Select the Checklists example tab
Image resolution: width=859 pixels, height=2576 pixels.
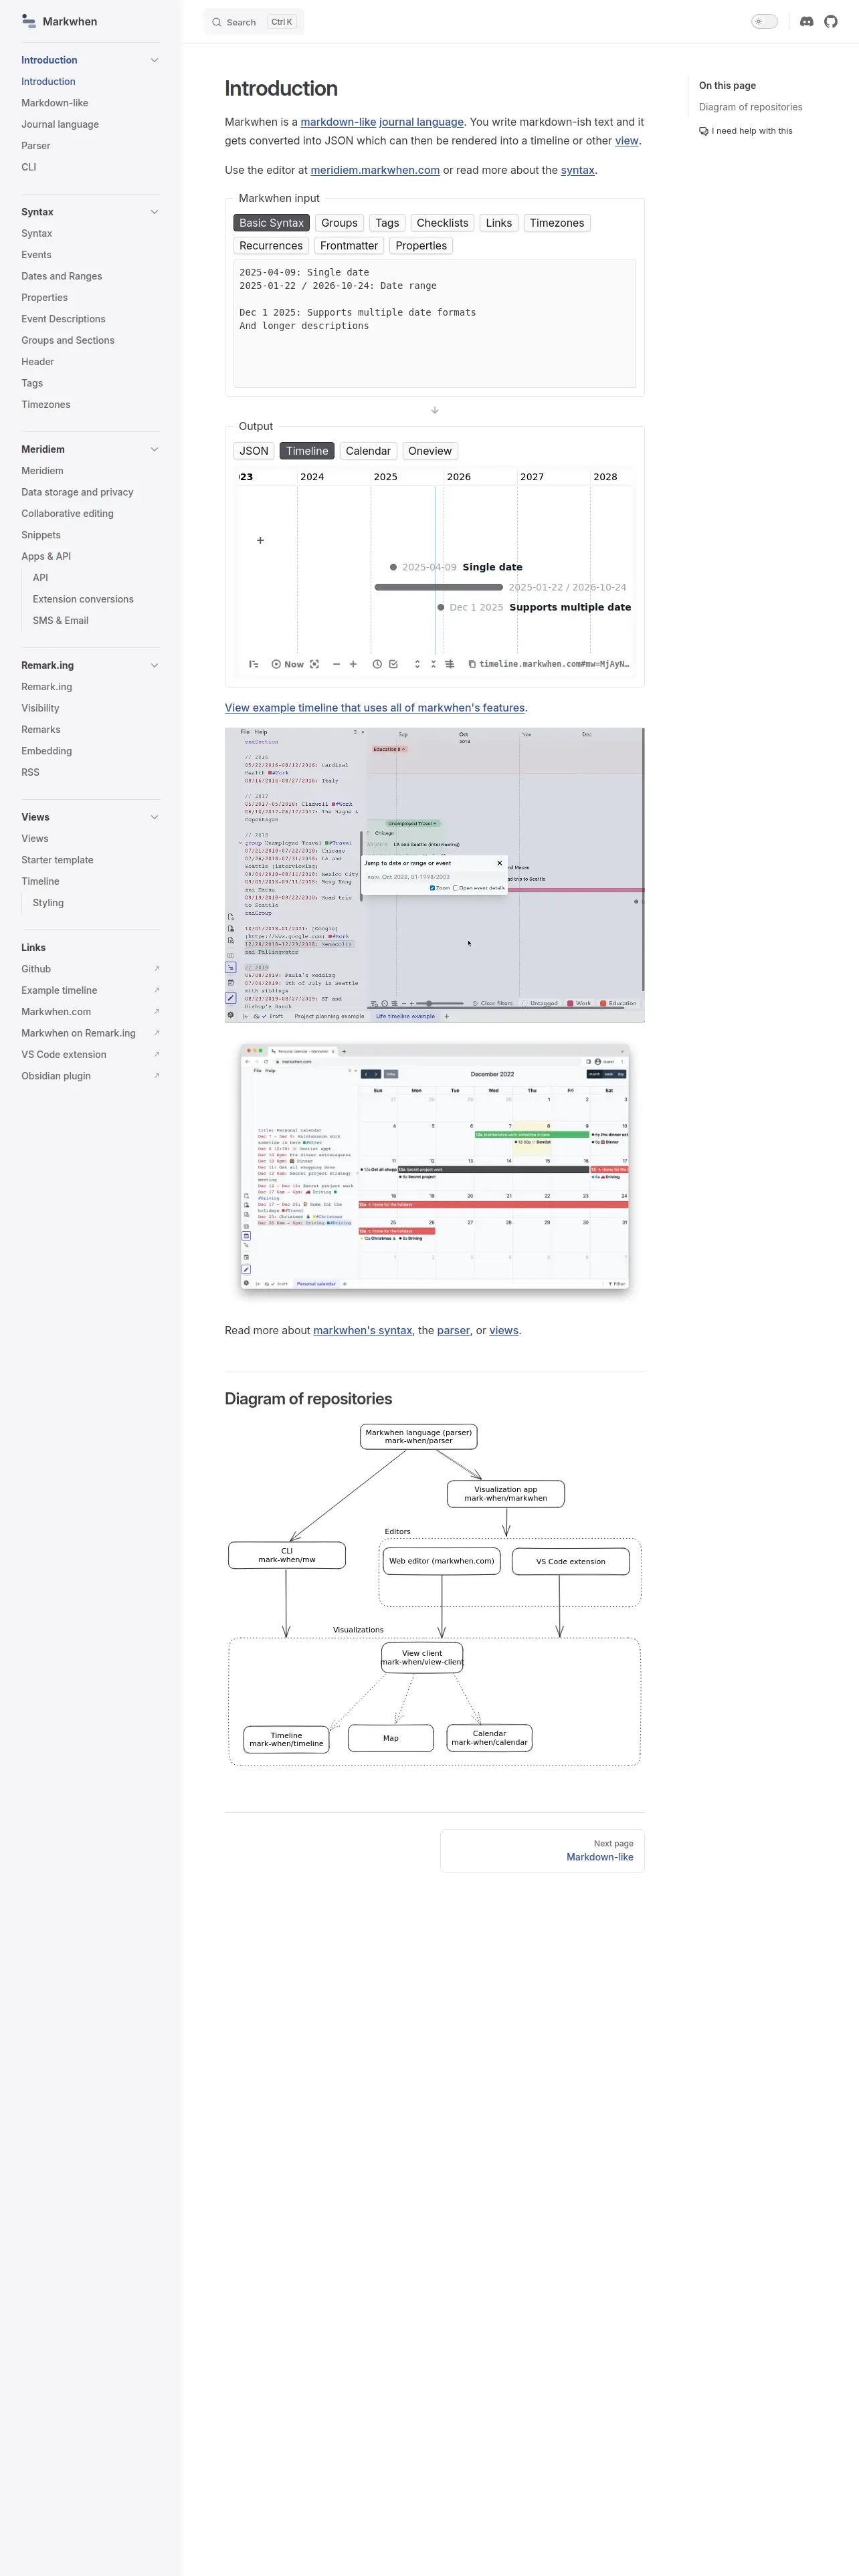pos(442,223)
